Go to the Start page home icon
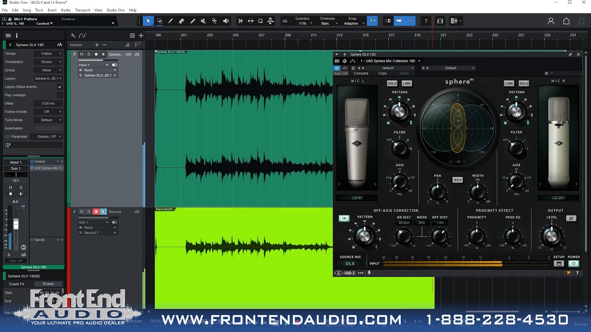This screenshot has height=332, width=591. (567, 21)
